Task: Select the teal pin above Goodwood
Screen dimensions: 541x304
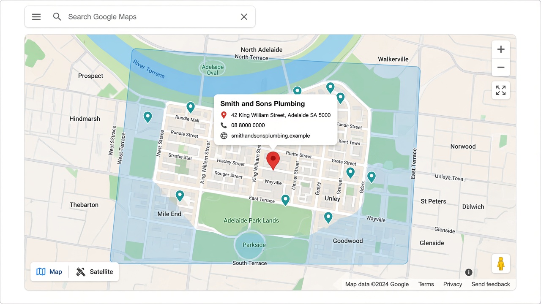Action: (328, 217)
